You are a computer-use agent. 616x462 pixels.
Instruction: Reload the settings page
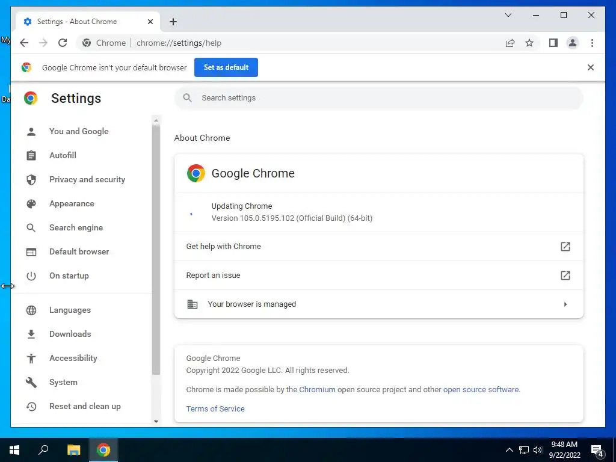coord(63,43)
